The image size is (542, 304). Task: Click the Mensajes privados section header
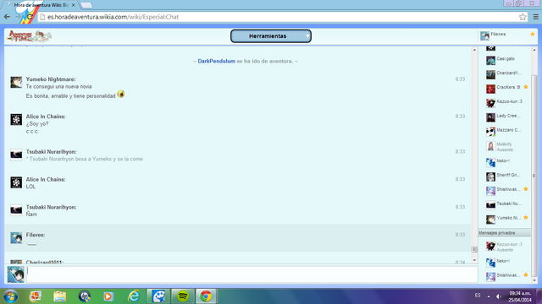coord(505,233)
